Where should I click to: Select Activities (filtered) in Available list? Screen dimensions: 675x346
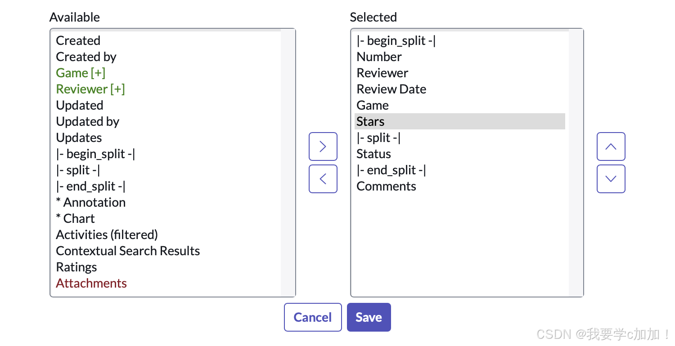107,235
